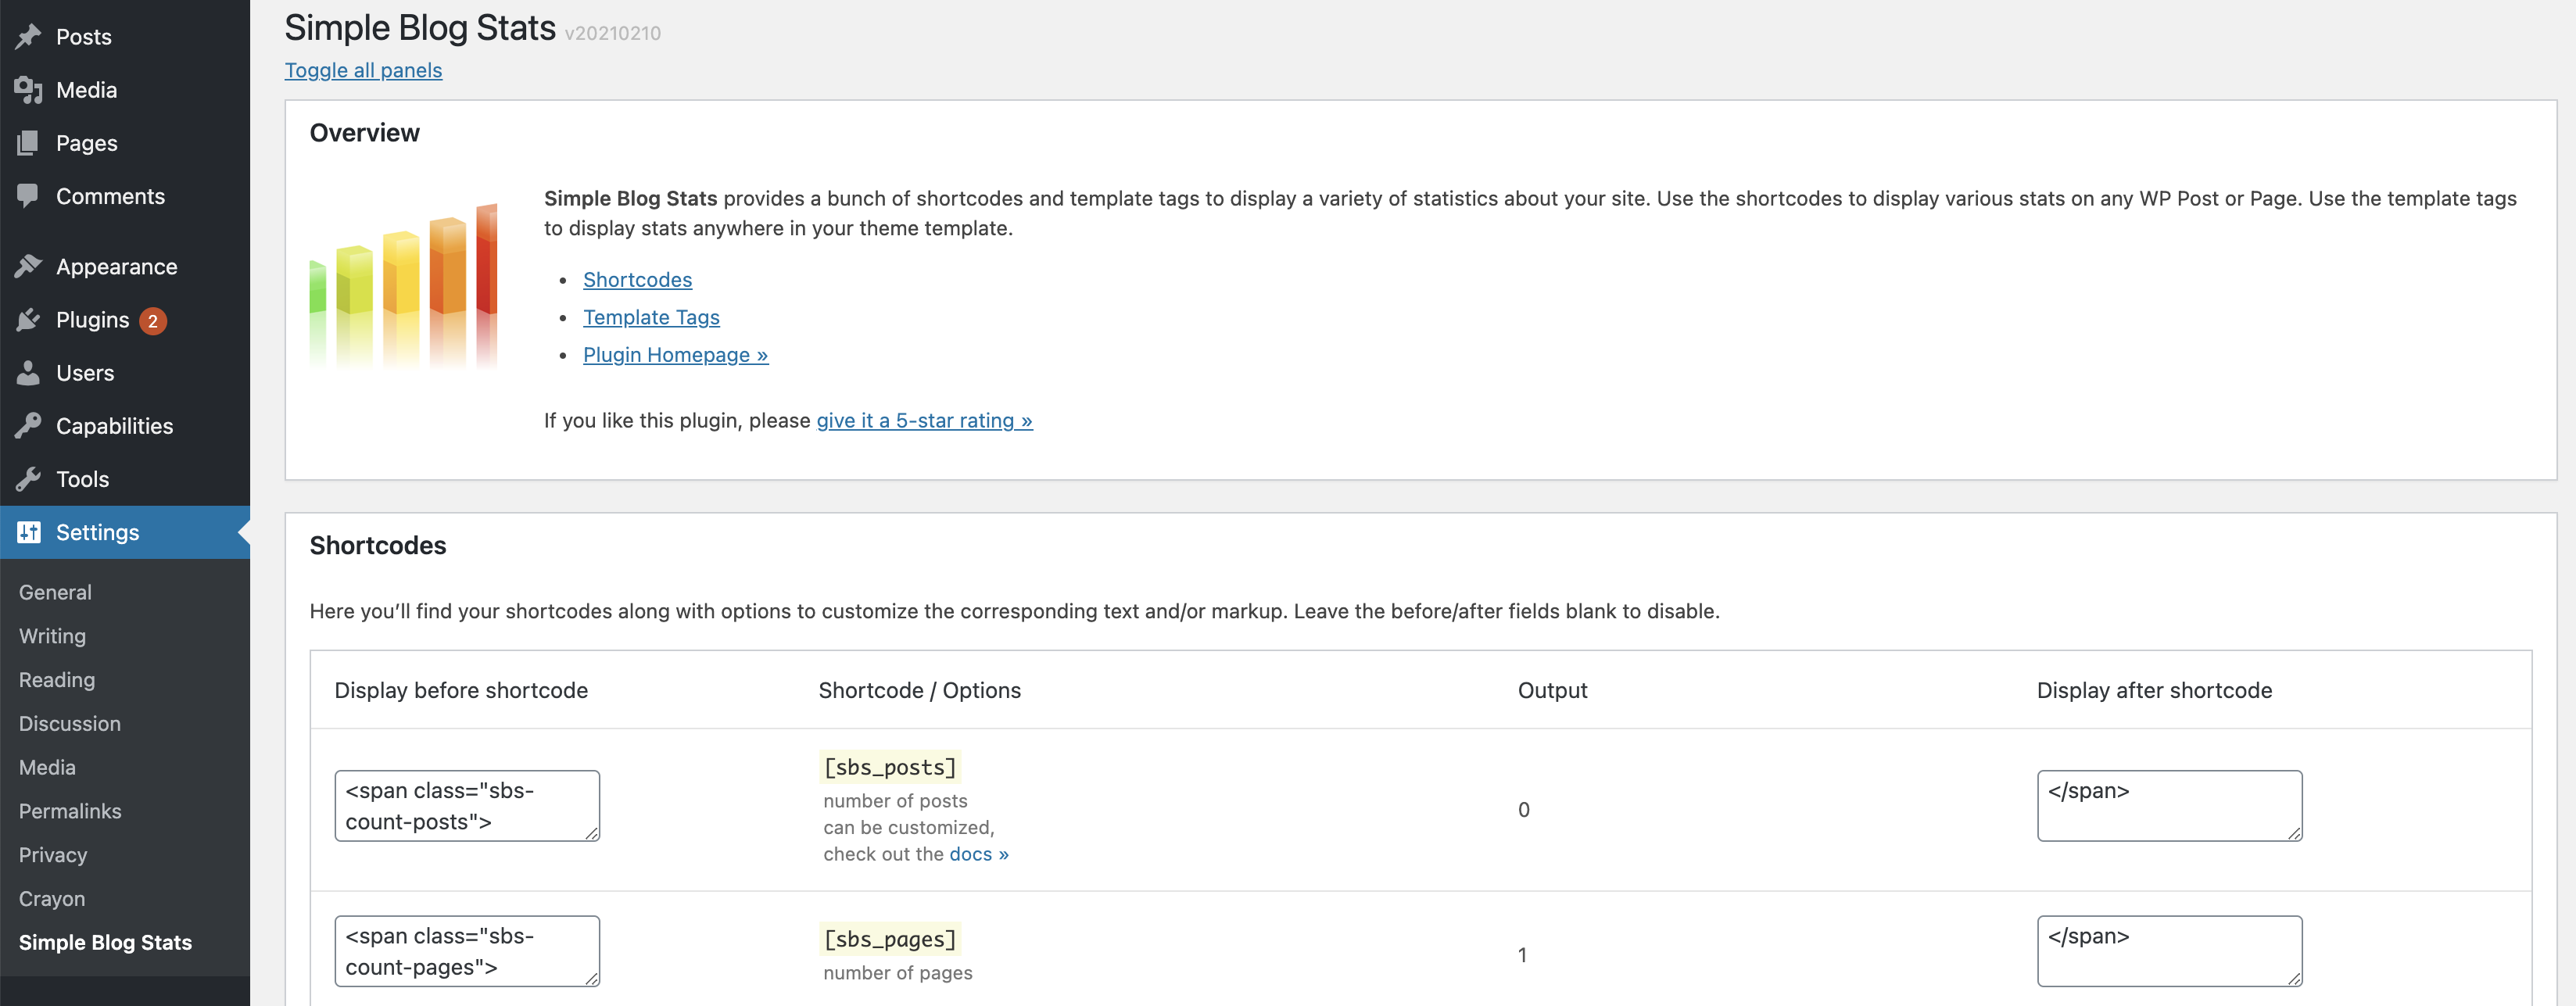Screen dimensions: 2576x1006
Task: Go to Writing settings submenu
Action: point(52,636)
